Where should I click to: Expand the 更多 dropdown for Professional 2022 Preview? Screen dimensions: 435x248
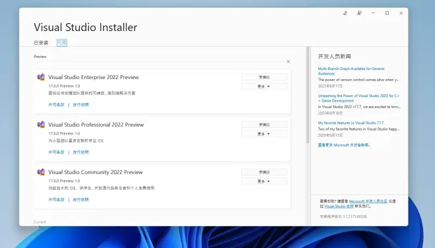(264, 134)
